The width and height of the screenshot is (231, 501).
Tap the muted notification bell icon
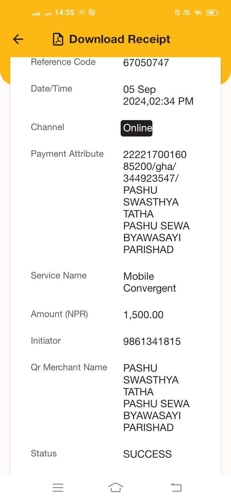pyautogui.click(x=177, y=13)
